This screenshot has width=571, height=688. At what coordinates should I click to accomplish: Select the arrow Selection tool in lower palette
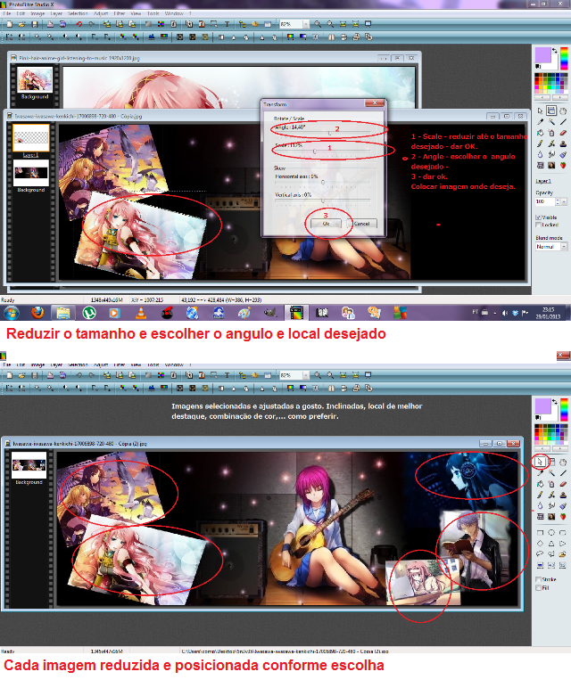tap(540, 462)
